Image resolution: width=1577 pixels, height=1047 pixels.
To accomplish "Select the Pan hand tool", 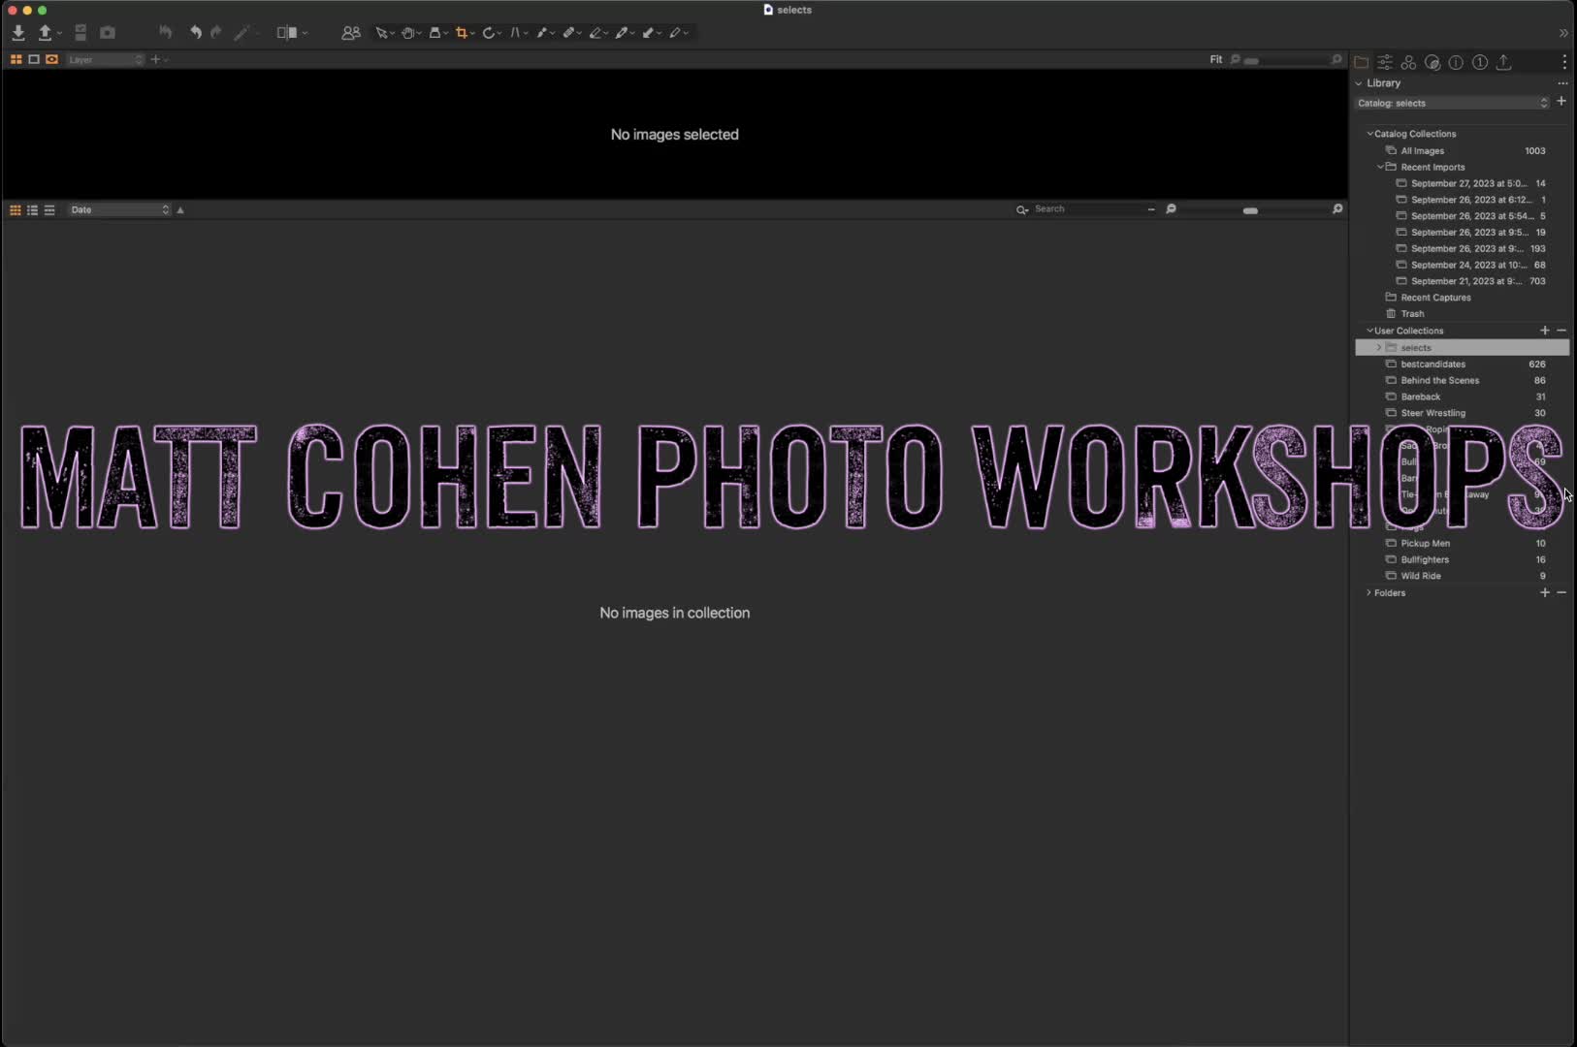I will (407, 33).
